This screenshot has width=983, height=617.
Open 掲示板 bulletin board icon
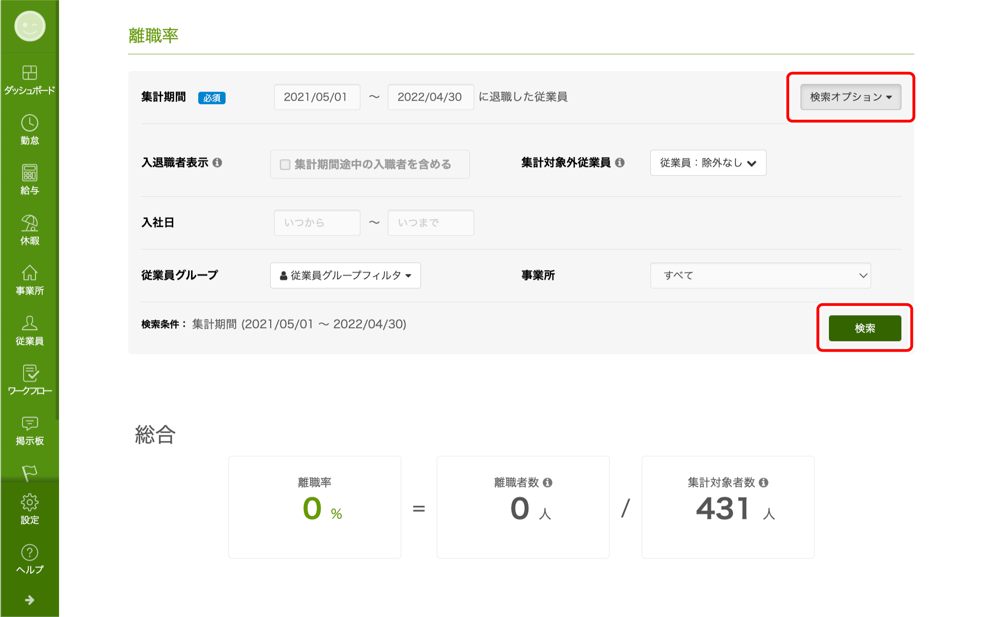click(29, 424)
